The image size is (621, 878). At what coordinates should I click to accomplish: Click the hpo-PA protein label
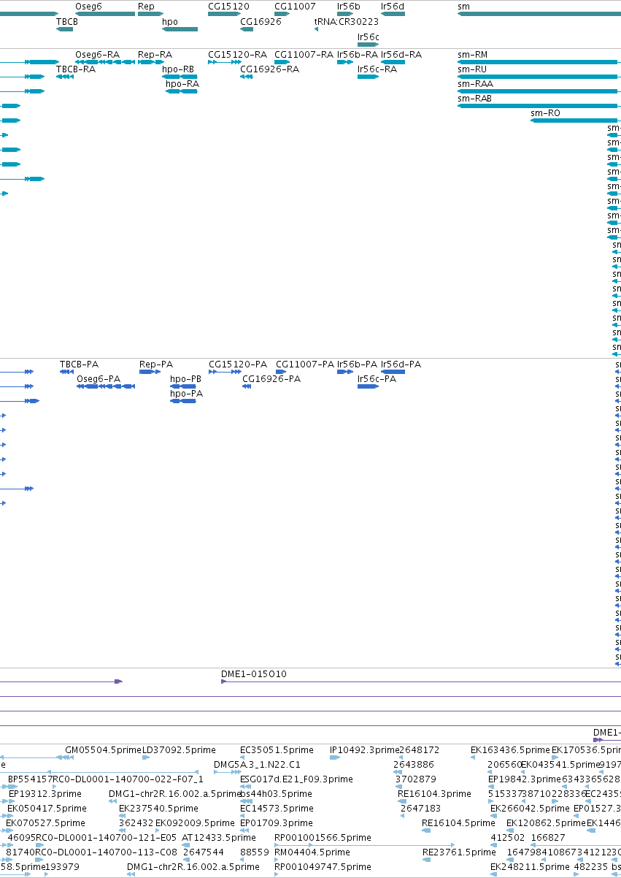coord(186,394)
